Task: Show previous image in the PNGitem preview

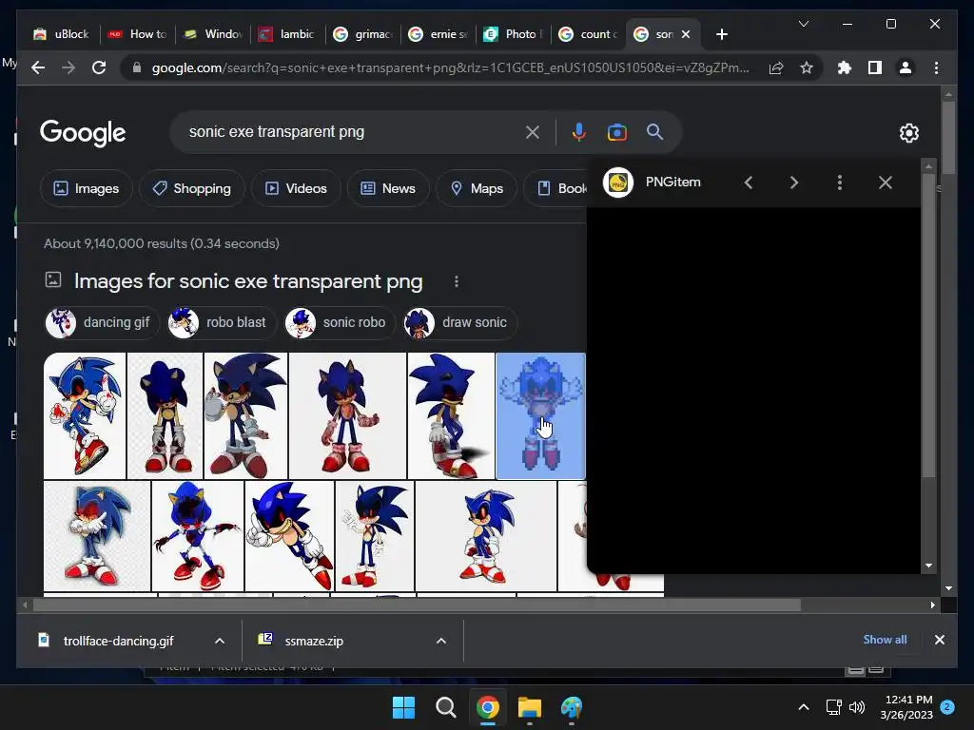Action: point(749,182)
